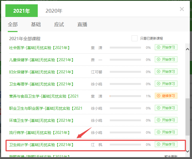The width and height of the screenshot is (192, 159).
Task: Open the 基础 category tab
Action: pos(36,25)
